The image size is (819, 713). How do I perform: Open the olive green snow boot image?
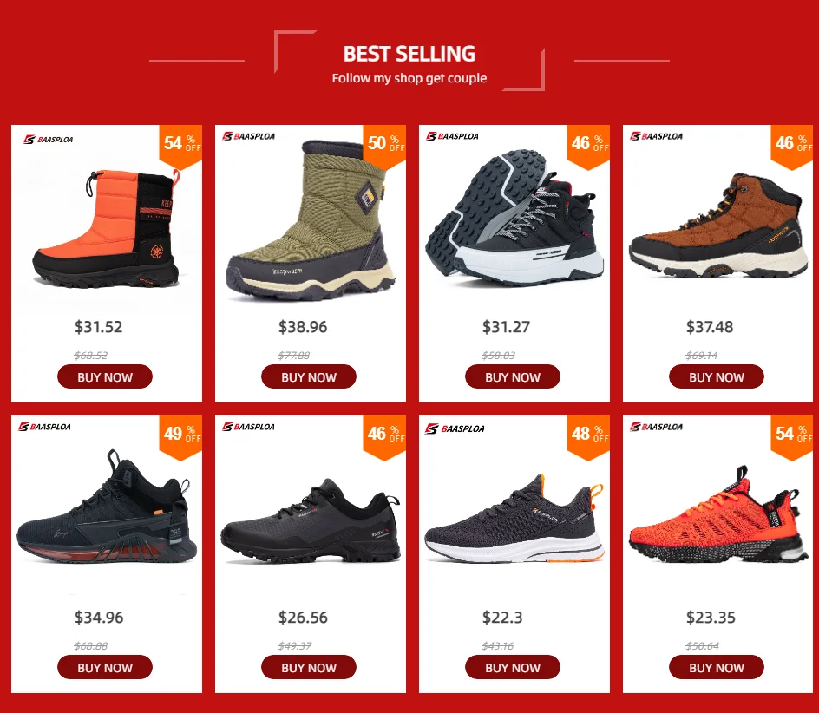(311, 219)
